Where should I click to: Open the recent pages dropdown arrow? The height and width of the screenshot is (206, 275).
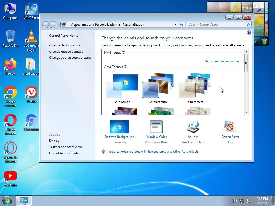click(58, 25)
